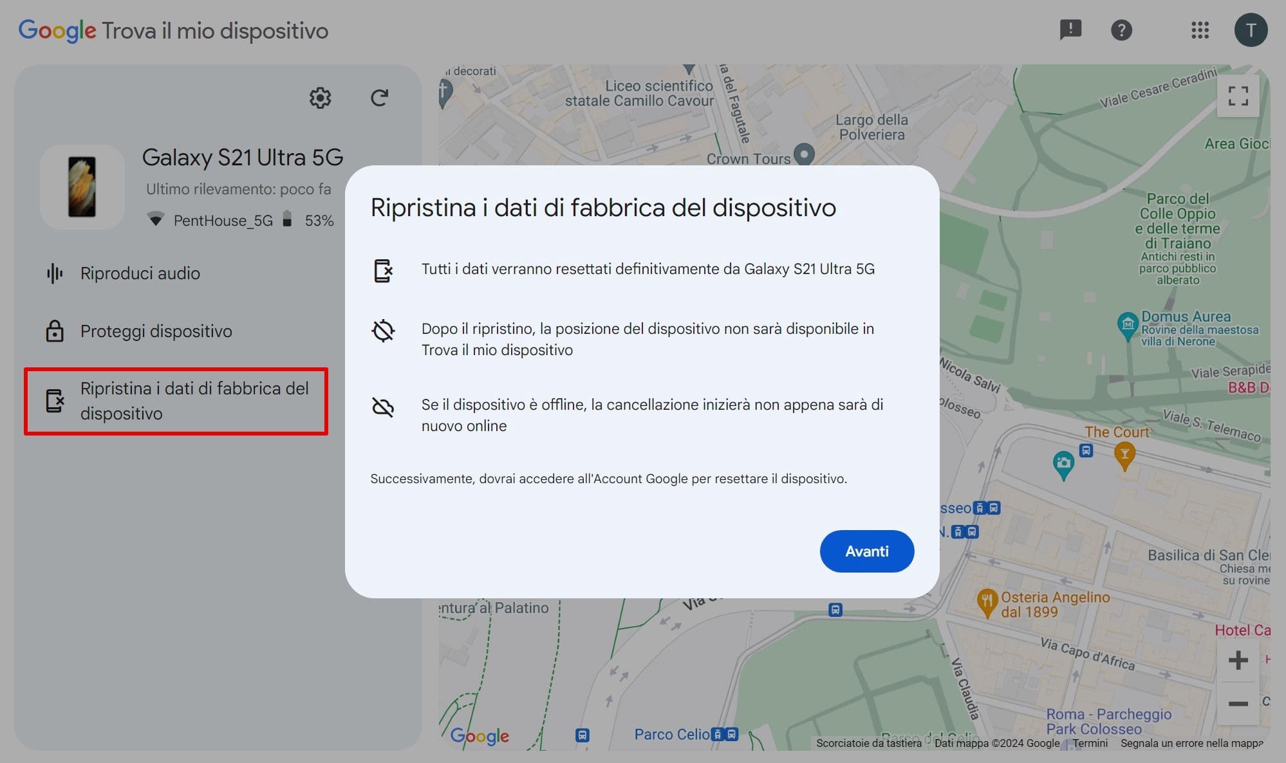1286x763 pixels.
Task: Click the padlock icon next to Proteggi dispositivo
Action: click(x=55, y=331)
